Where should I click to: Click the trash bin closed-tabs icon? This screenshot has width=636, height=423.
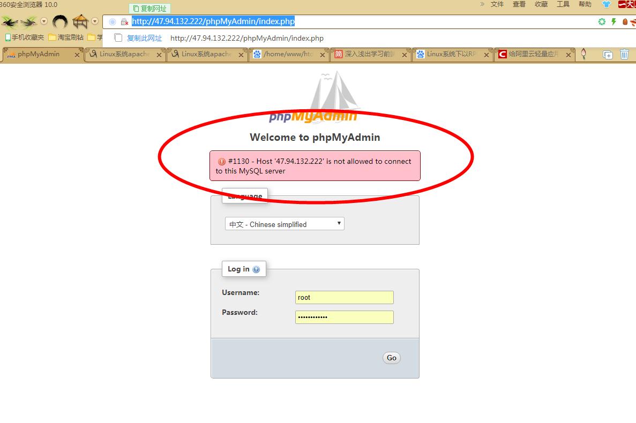(624, 54)
